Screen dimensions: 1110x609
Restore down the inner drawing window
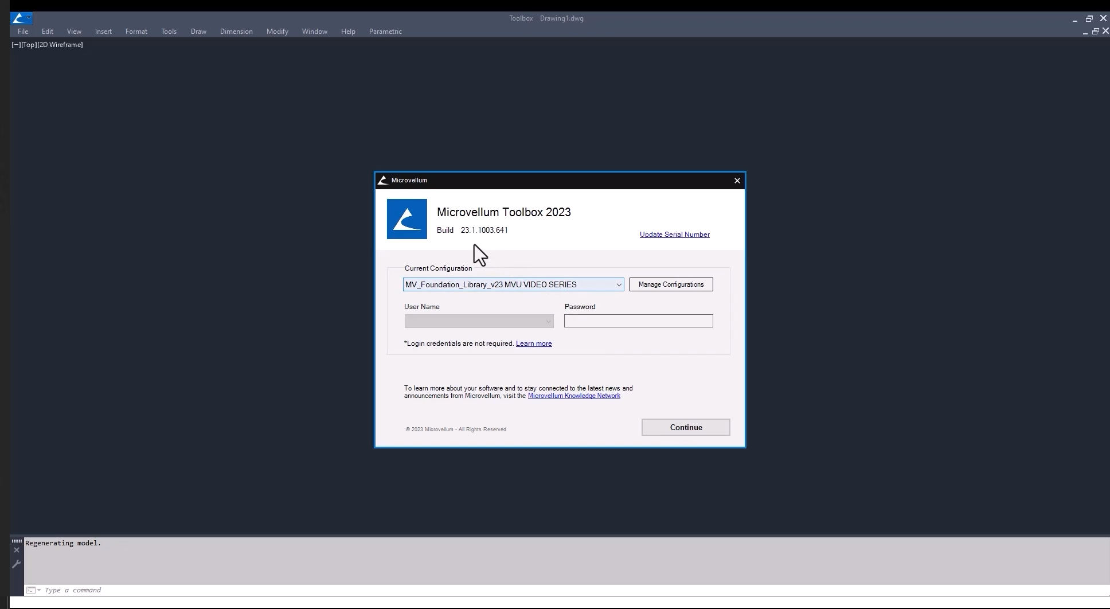coord(1095,32)
